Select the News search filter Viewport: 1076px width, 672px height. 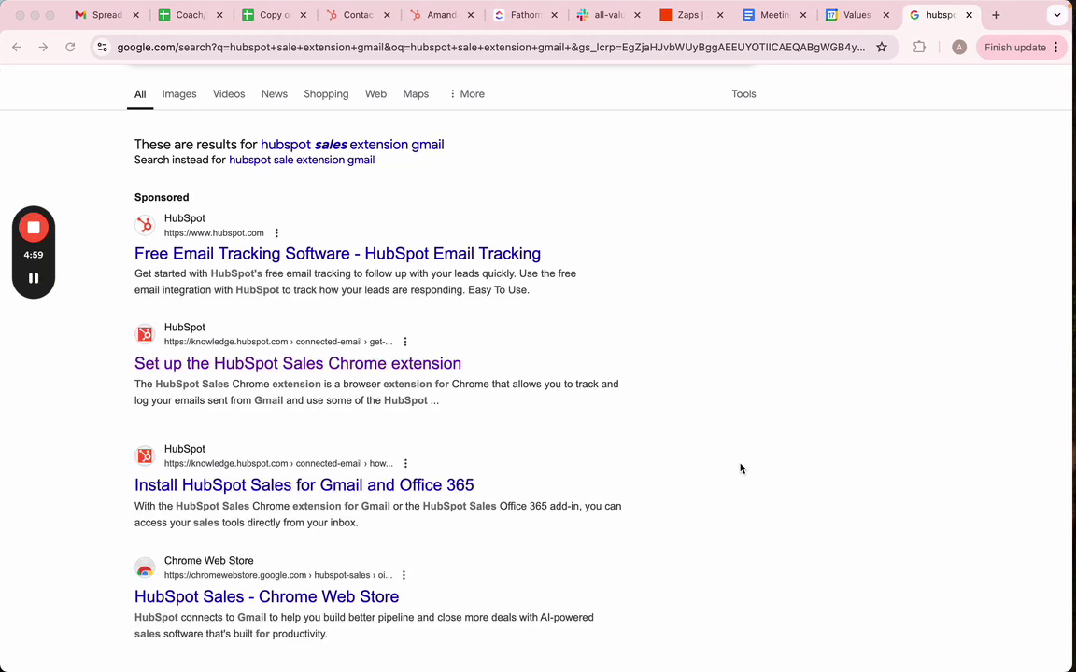(274, 94)
